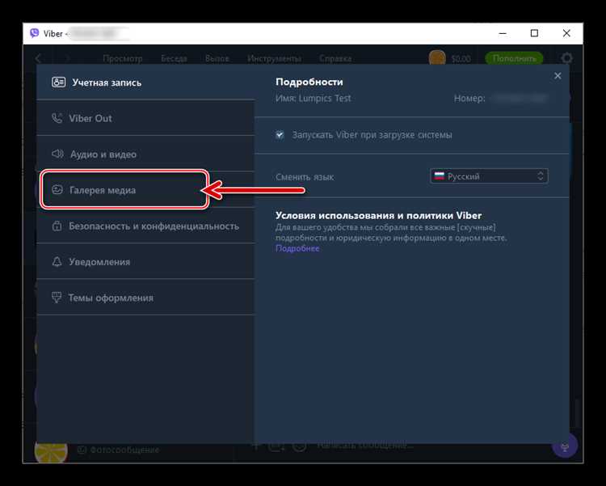The height and width of the screenshot is (486, 606).
Task: Click the Viber logo in title bar
Action: coord(35,33)
